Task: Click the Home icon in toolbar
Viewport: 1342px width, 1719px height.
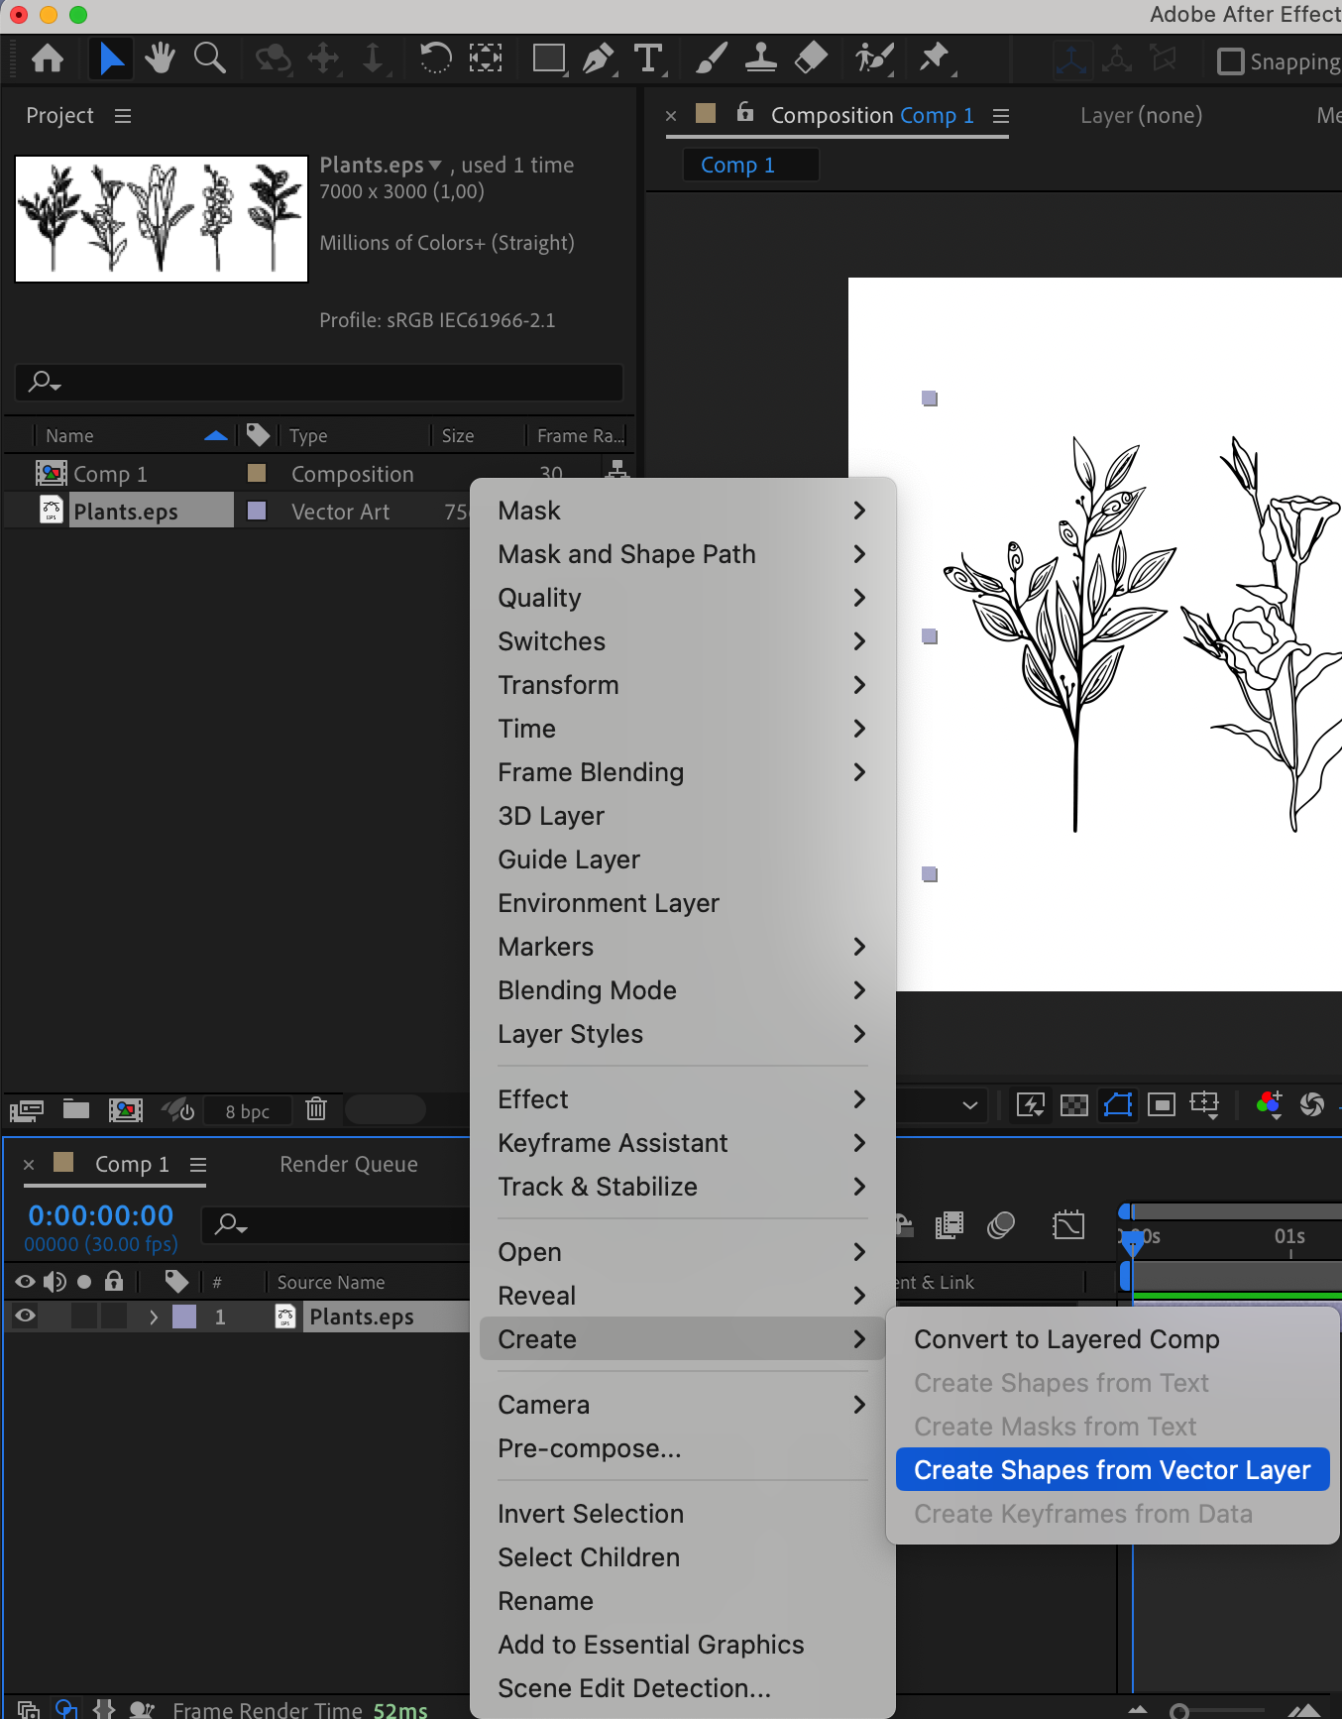Action: 48,58
